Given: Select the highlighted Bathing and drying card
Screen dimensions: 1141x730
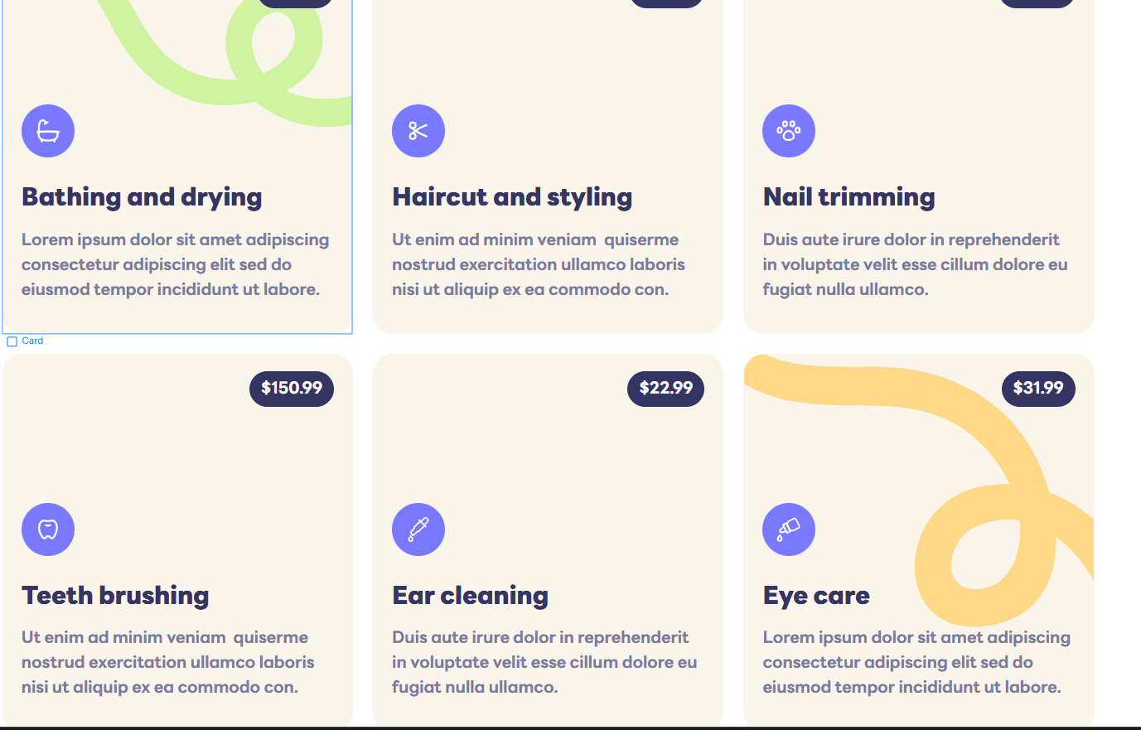Looking at the screenshot, I should click(177, 166).
